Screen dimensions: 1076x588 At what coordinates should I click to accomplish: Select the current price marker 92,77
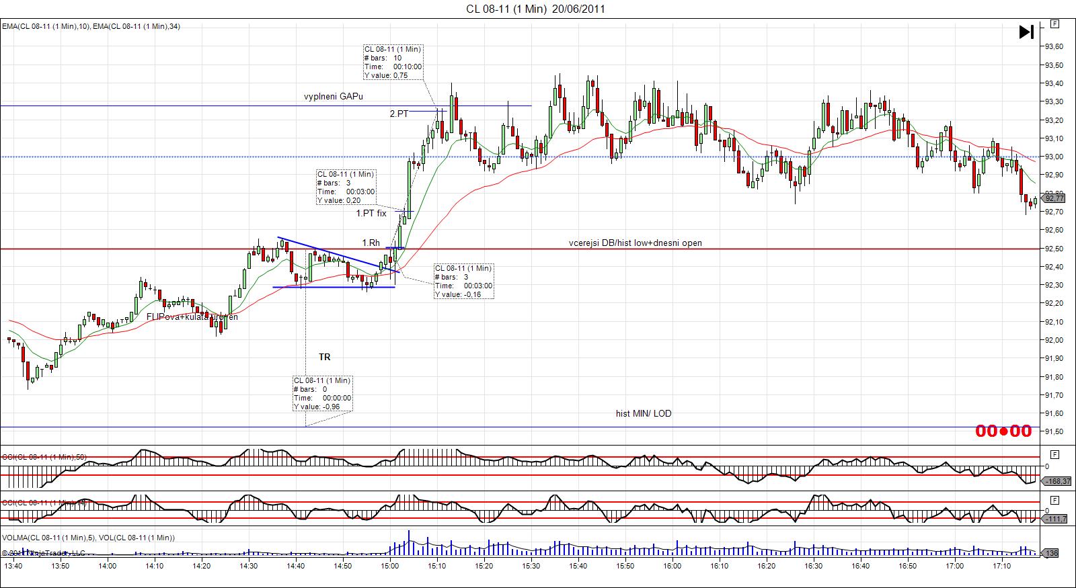pos(1054,198)
